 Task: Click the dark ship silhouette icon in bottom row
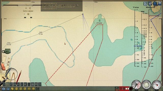click(x=38, y=89)
